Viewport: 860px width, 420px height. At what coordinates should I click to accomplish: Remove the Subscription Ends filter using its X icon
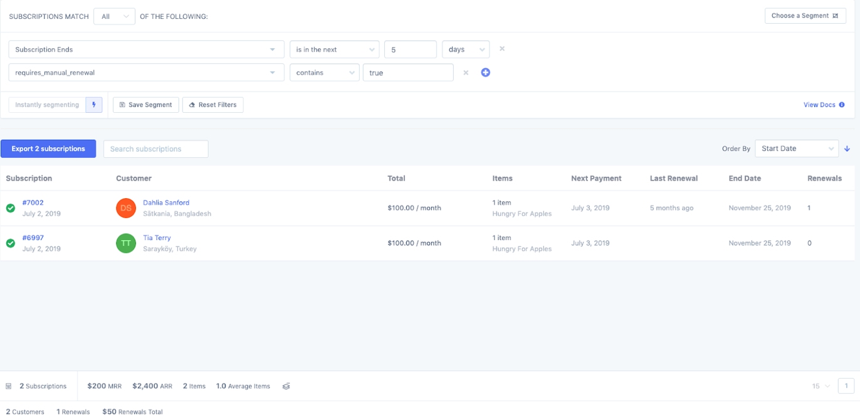pyautogui.click(x=501, y=49)
